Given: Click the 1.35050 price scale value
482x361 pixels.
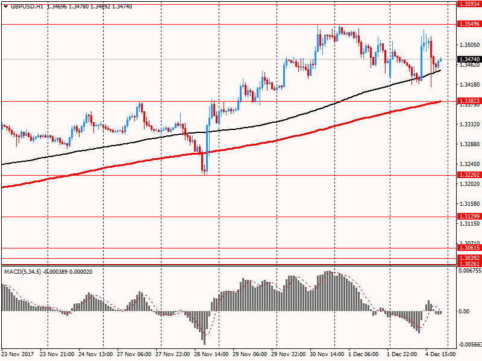Looking at the screenshot, I should pos(469,45).
